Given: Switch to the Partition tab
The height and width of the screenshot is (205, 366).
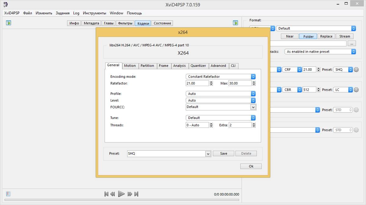Looking at the screenshot, I should (147, 66).
